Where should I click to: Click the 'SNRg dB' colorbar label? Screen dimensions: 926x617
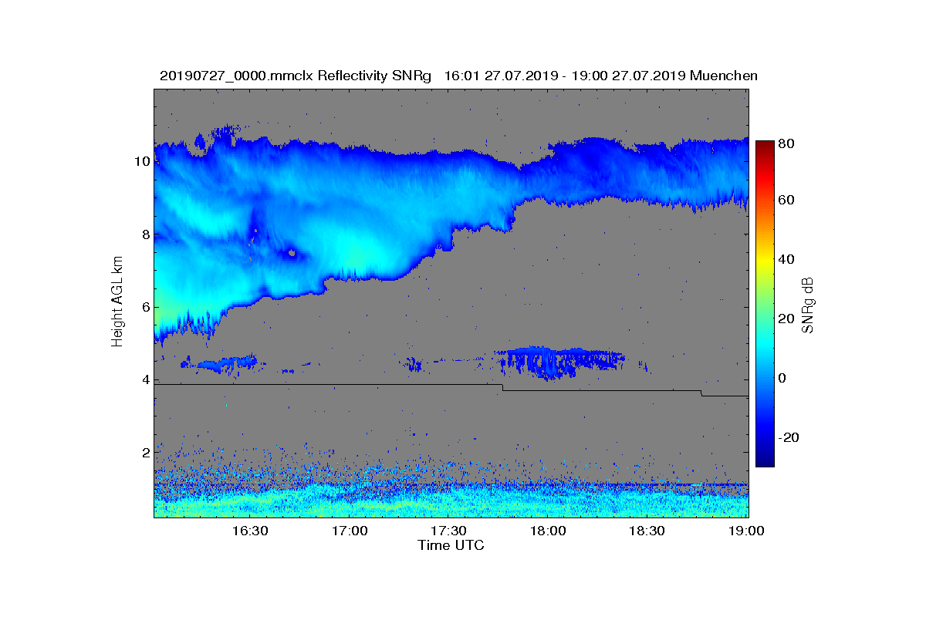[x=808, y=305]
